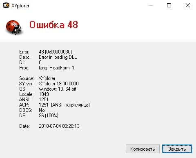Viewport: 196px width, 158px height.
Task: Maximize the XYplorer error window
Action: 169,5
